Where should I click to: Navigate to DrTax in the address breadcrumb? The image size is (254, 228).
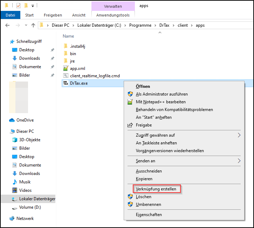pos(164,25)
